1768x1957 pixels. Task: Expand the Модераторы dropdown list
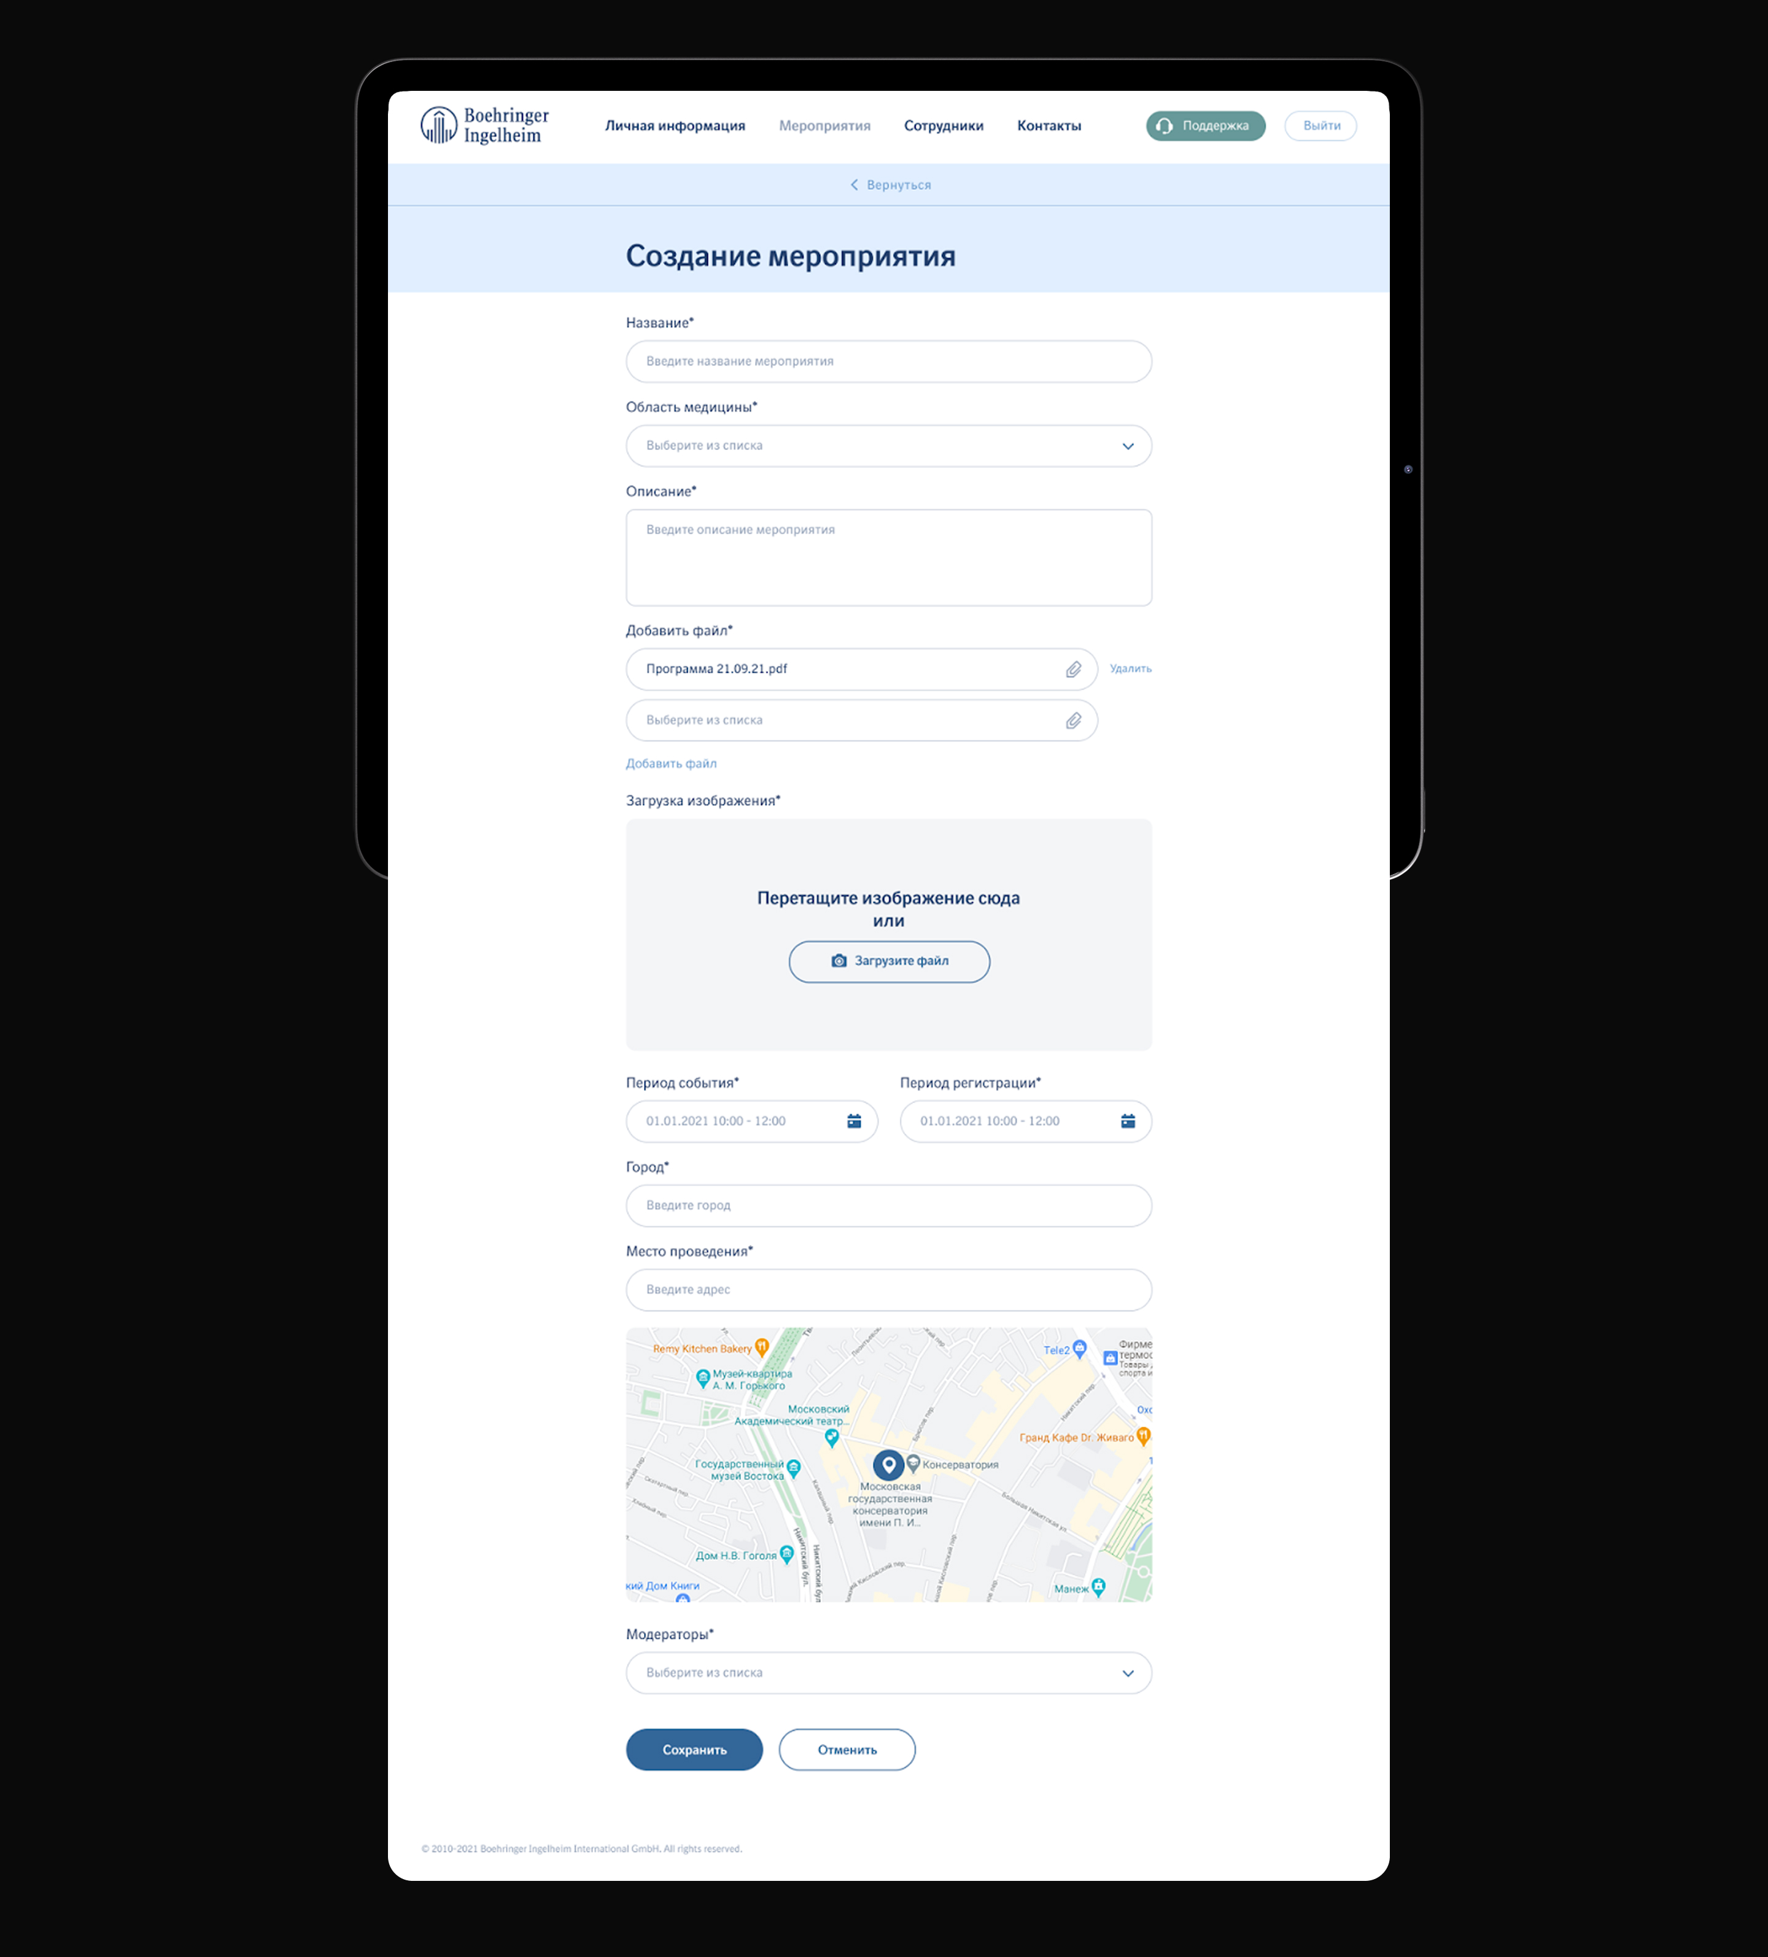click(x=1127, y=1673)
